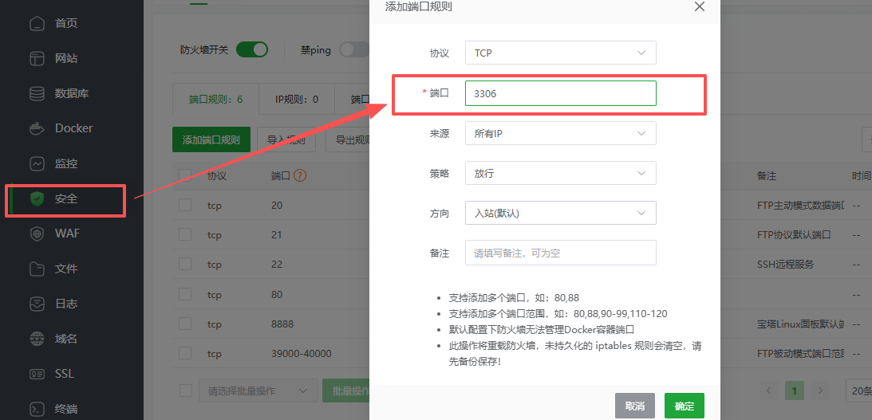Expand the 策略 放行 policy dropdown

[x=560, y=173]
